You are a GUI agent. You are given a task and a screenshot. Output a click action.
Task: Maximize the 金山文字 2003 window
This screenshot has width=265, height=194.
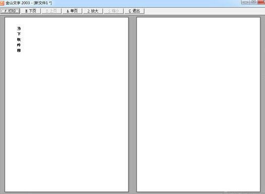[253, 2]
